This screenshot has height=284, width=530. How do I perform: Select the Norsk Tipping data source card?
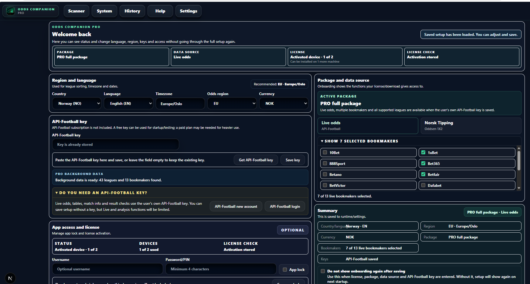[x=471, y=126]
